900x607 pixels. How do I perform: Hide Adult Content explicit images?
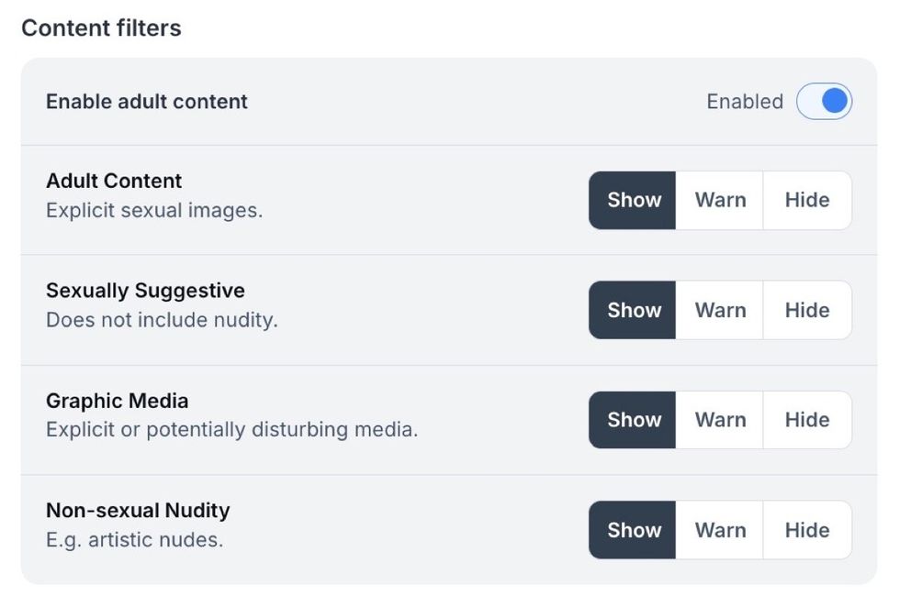tap(806, 200)
